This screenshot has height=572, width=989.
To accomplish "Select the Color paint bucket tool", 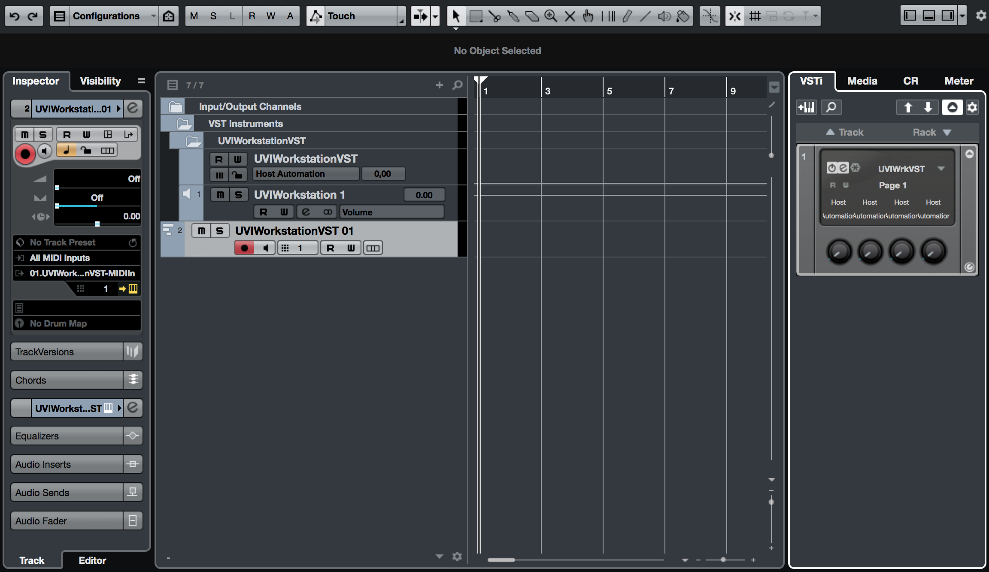I will pos(683,16).
